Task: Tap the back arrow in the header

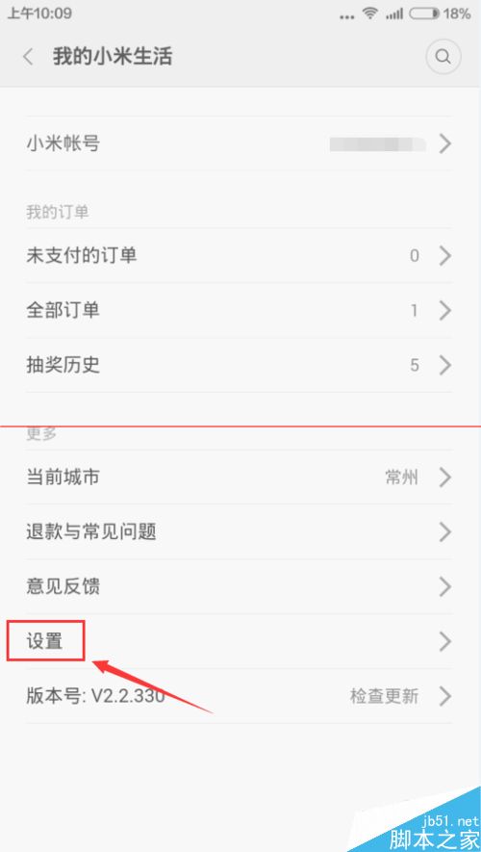Action: 28,57
